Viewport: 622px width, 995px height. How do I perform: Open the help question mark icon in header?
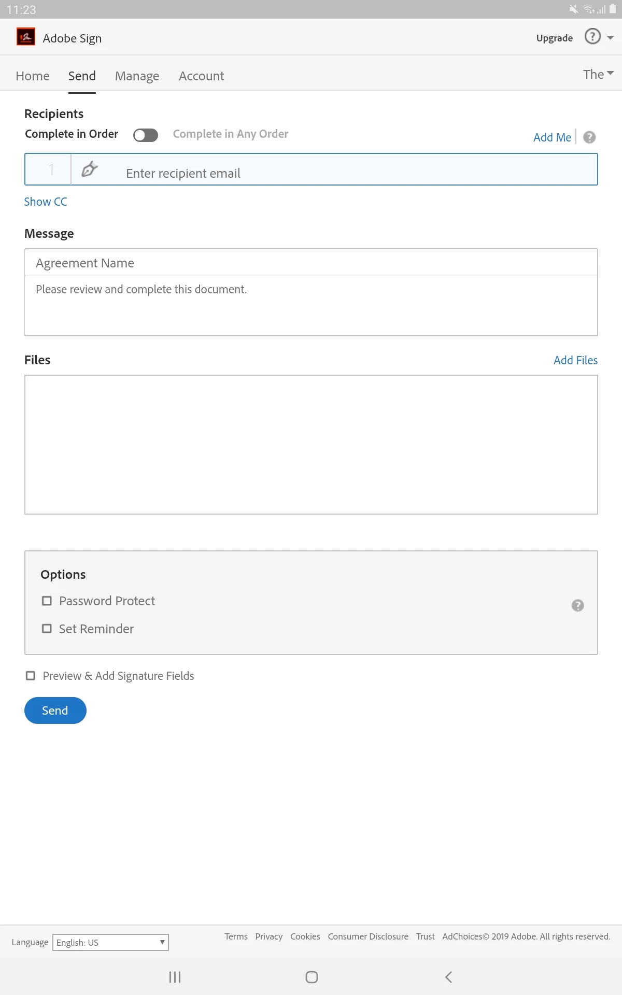[x=592, y=36]
